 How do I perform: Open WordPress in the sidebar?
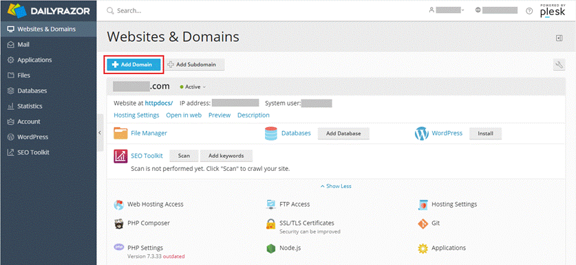(x=48, y=137)
